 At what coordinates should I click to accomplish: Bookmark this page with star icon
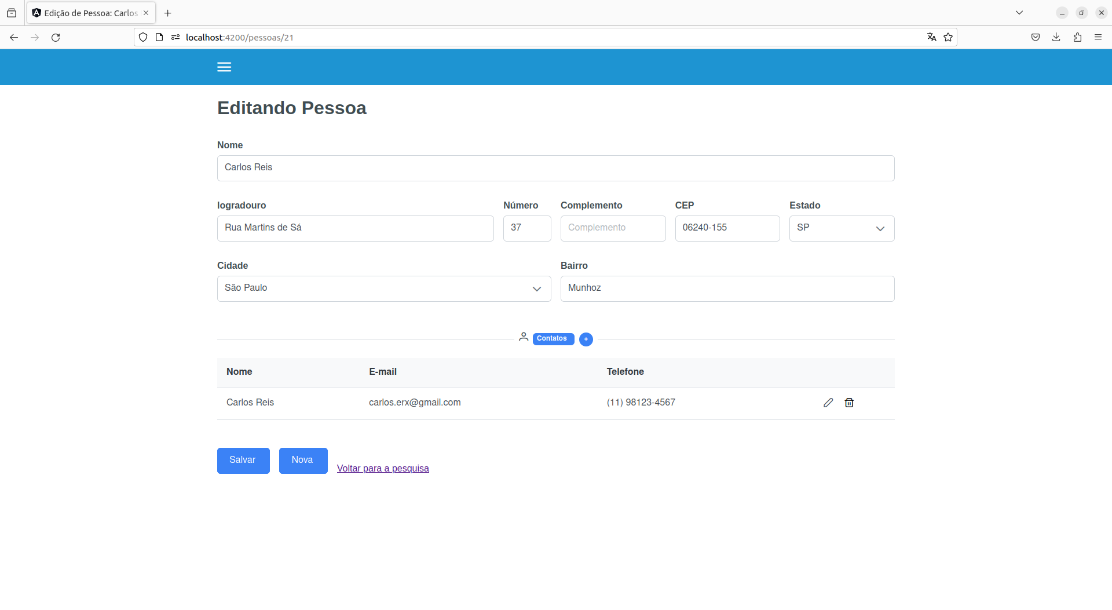pos(948,37)
